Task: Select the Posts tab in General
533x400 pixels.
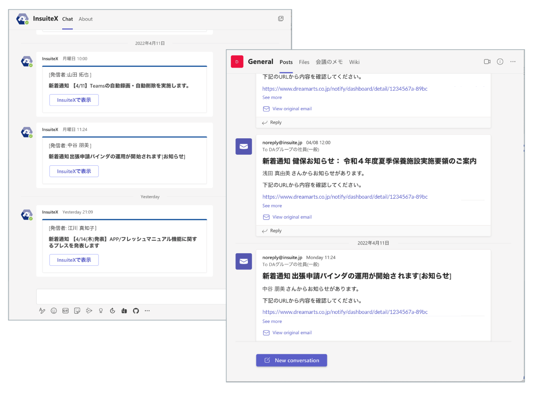Action: [x=286, y=62]
